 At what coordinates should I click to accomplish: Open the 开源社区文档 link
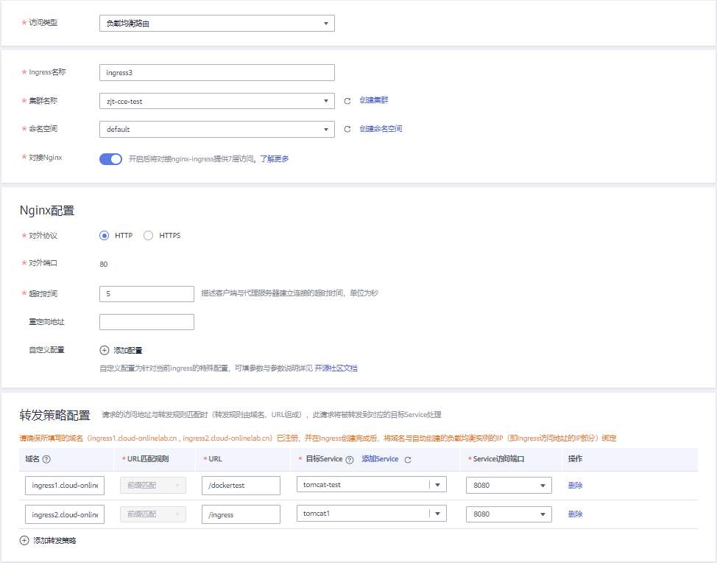point(336,368)
